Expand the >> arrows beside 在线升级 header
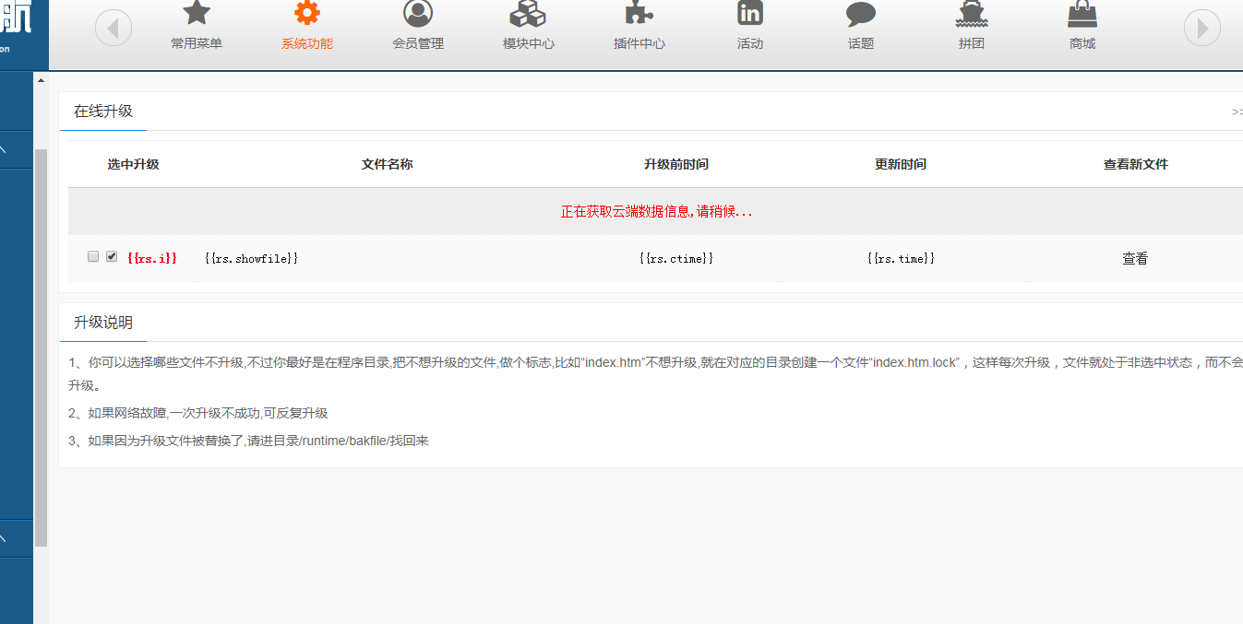1243x624 pixels. coord(1237,112)
